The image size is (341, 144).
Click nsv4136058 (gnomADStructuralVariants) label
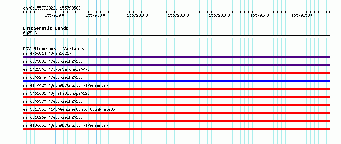pos(66,125)
